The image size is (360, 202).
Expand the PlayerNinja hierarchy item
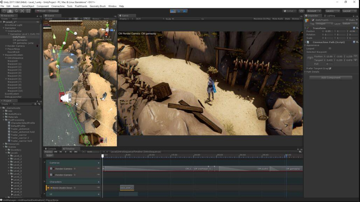tap(6, 49)
